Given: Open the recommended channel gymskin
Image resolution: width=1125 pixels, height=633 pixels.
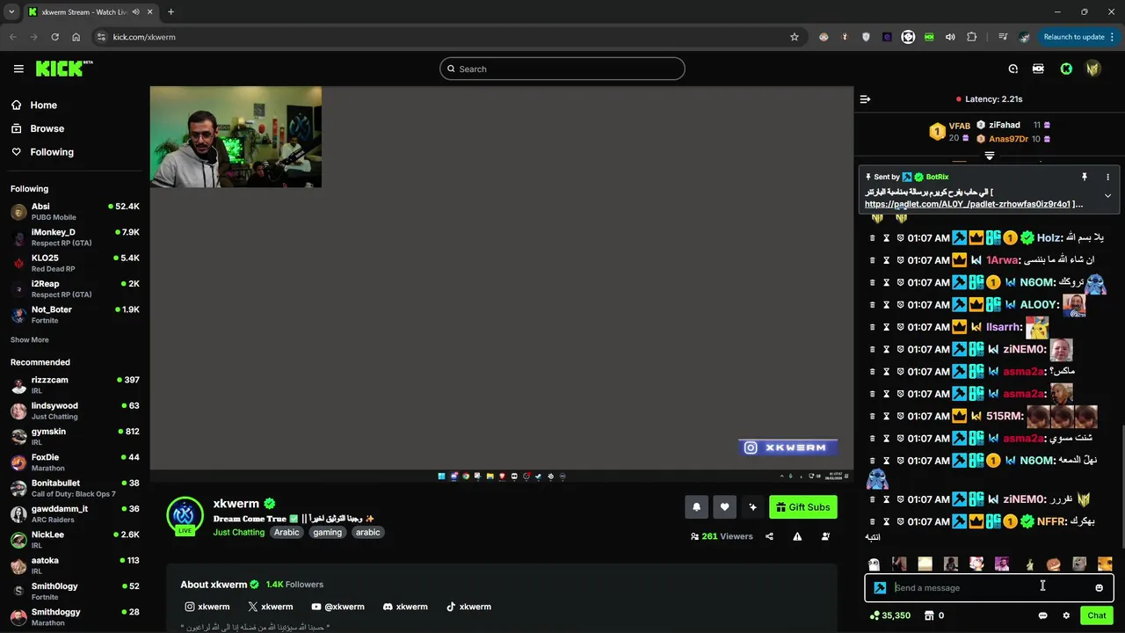Looking at the screenshot, I should (75, 436).
